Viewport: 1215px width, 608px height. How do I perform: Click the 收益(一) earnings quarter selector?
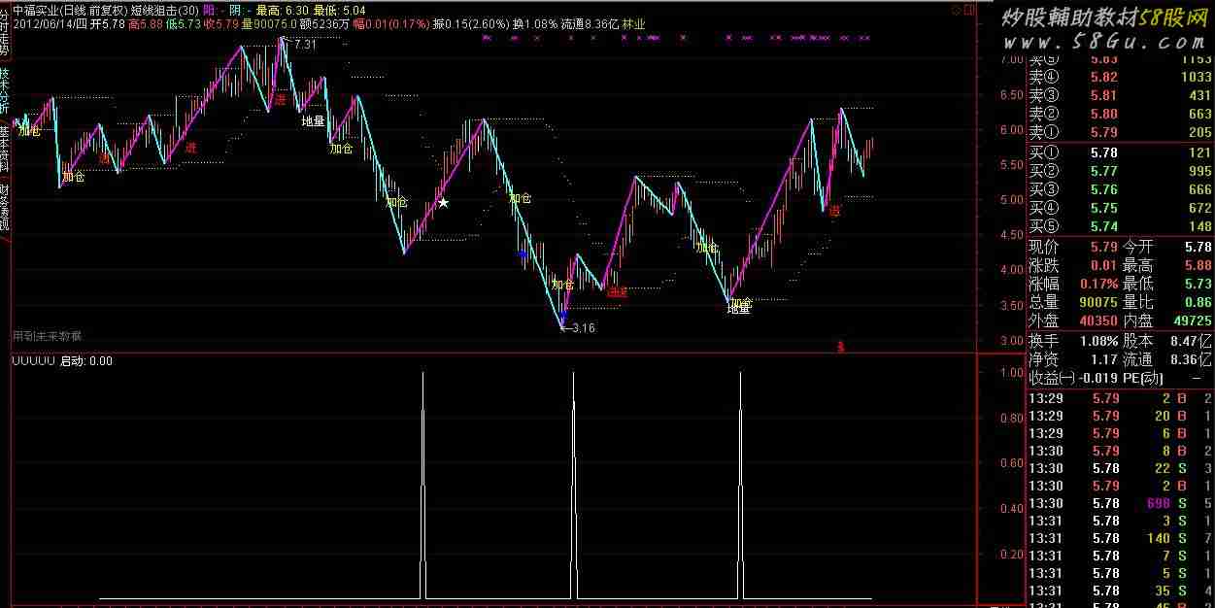pyautogui.click(x=1053, y=378)
